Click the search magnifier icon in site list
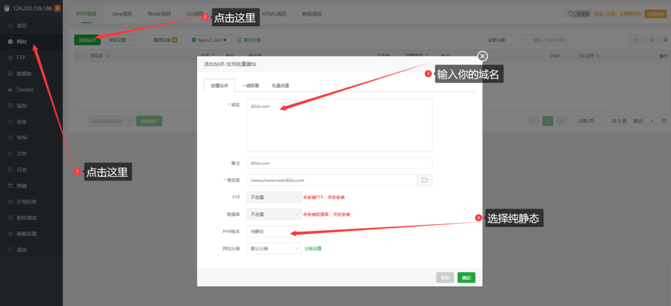671x306 pixels. 635,40
